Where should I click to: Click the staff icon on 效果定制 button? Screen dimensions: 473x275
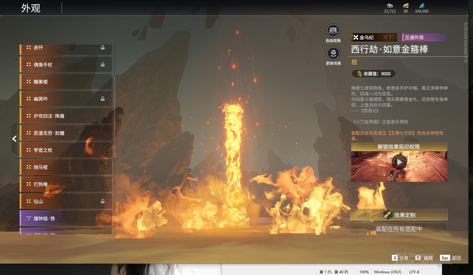[388, 215]
